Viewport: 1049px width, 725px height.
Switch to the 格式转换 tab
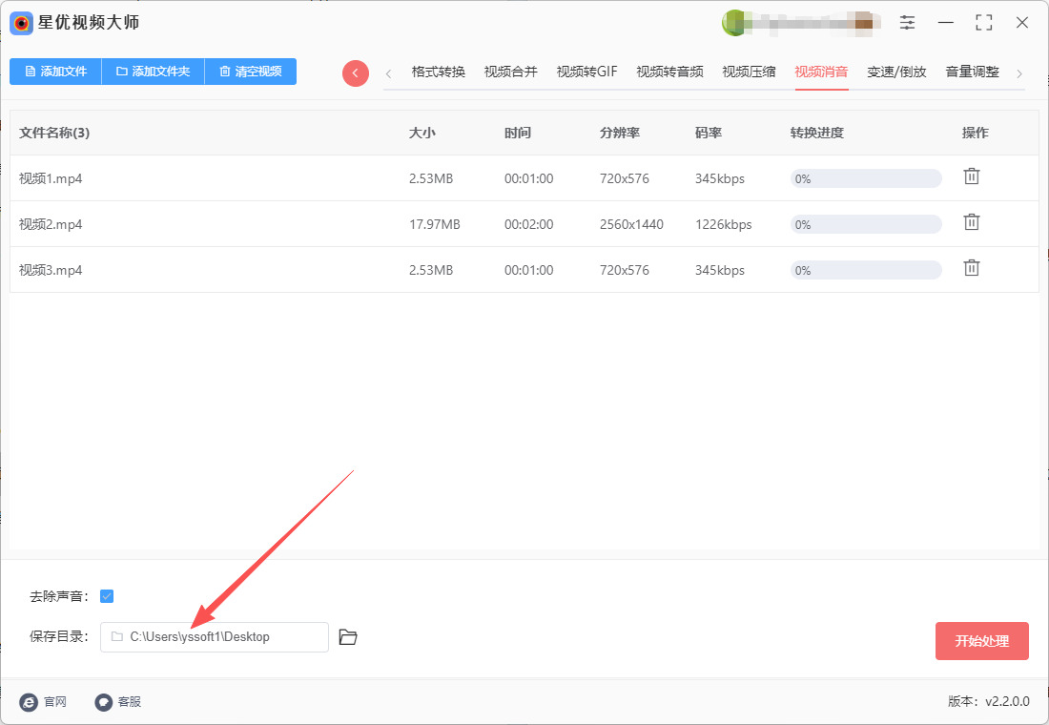point(439,72)
